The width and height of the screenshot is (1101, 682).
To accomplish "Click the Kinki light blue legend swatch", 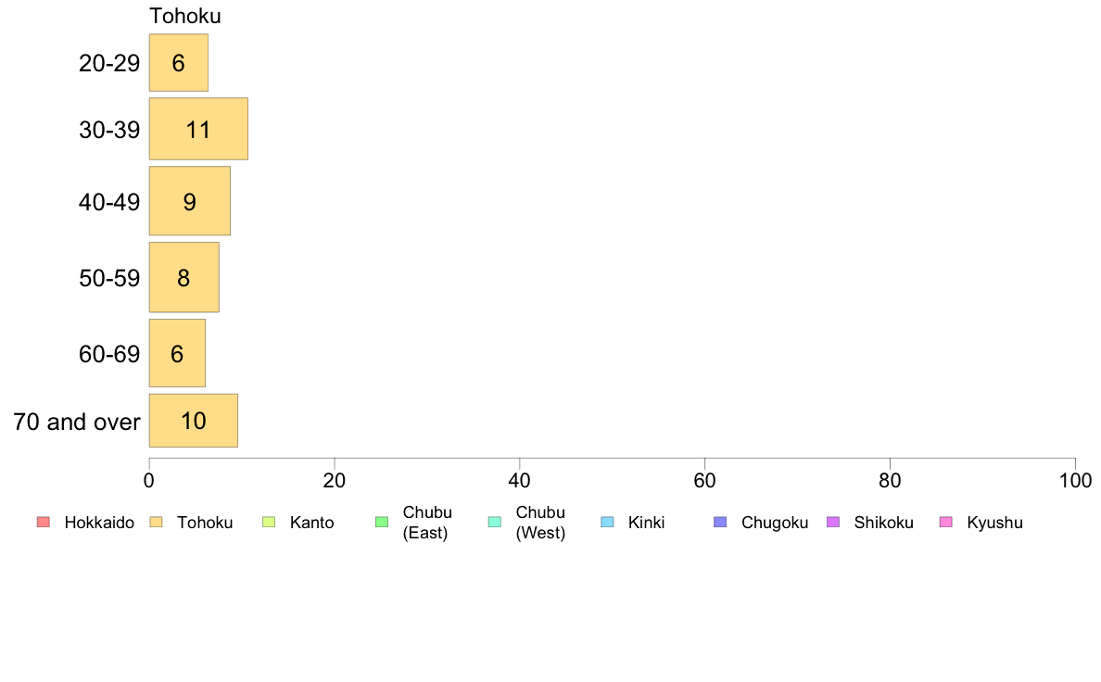I will tap(607, 522).
